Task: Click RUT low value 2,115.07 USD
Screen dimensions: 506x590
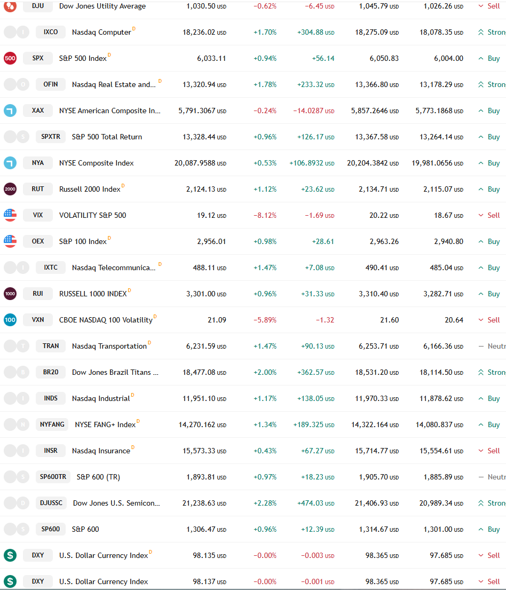Action: point(443,189)
